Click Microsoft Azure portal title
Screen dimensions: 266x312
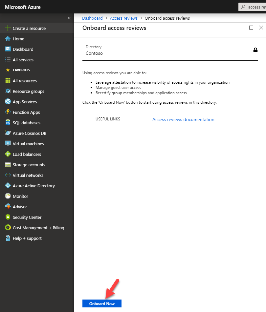(x=23, y=7)
